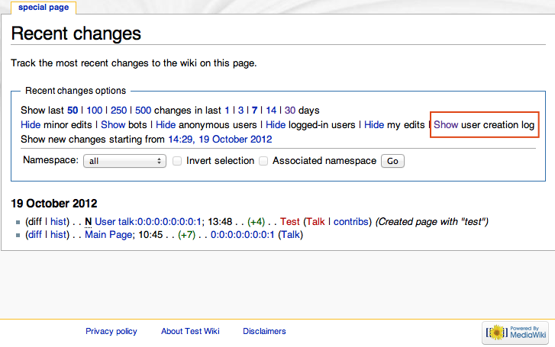Image resolution: width=555 pixels, height=347 pixels.
Task: Open the Privacy policy footer link
Action: 111,331
